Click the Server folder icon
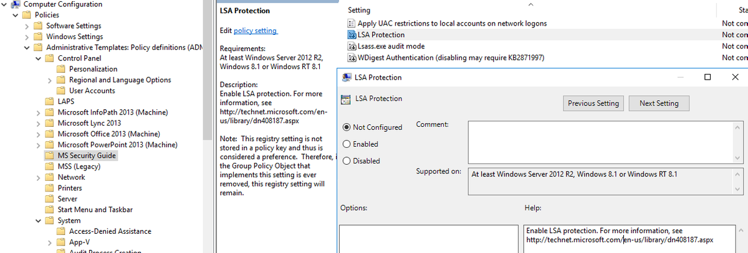The height and width of the screenshot is (253, 748). (x=50, y=199)
